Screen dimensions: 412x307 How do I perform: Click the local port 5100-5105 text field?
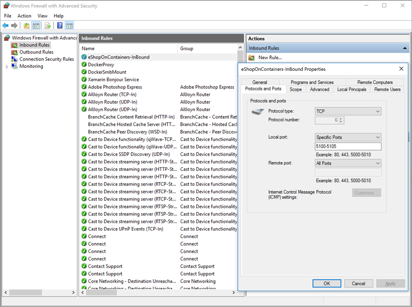348,146
